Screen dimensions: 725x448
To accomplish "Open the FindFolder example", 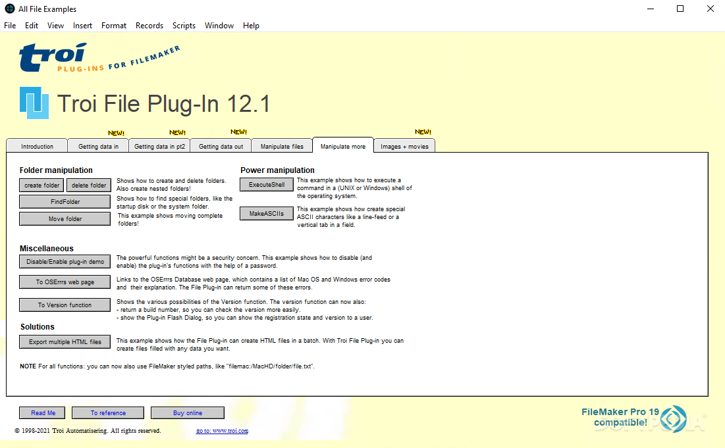I will 65,202.
